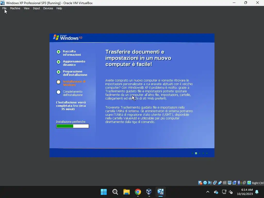The width and height of the screenshot is (264, 198).
Task: Open the Input menu
Action: click(36, 8)
